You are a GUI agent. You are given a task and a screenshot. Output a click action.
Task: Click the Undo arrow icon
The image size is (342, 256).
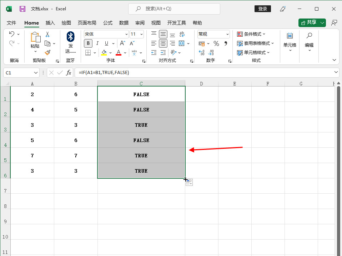(x=11, y=34)
